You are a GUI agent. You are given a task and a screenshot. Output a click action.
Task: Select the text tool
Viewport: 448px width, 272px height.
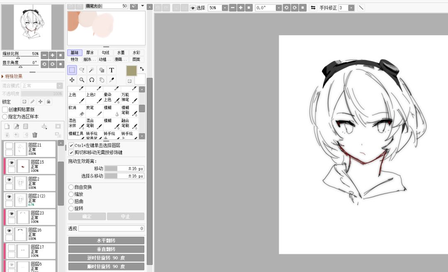click(x=112, y=70)
